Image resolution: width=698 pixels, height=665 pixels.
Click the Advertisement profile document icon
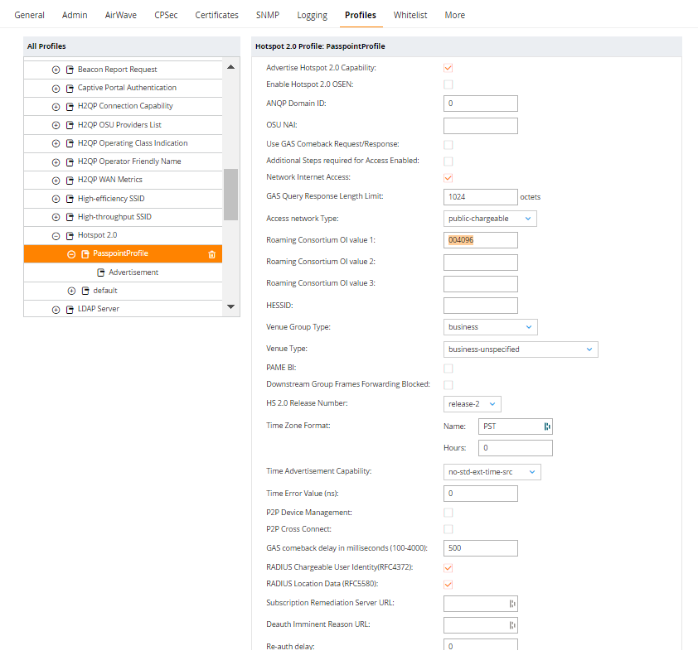click(x=101, y=272)
